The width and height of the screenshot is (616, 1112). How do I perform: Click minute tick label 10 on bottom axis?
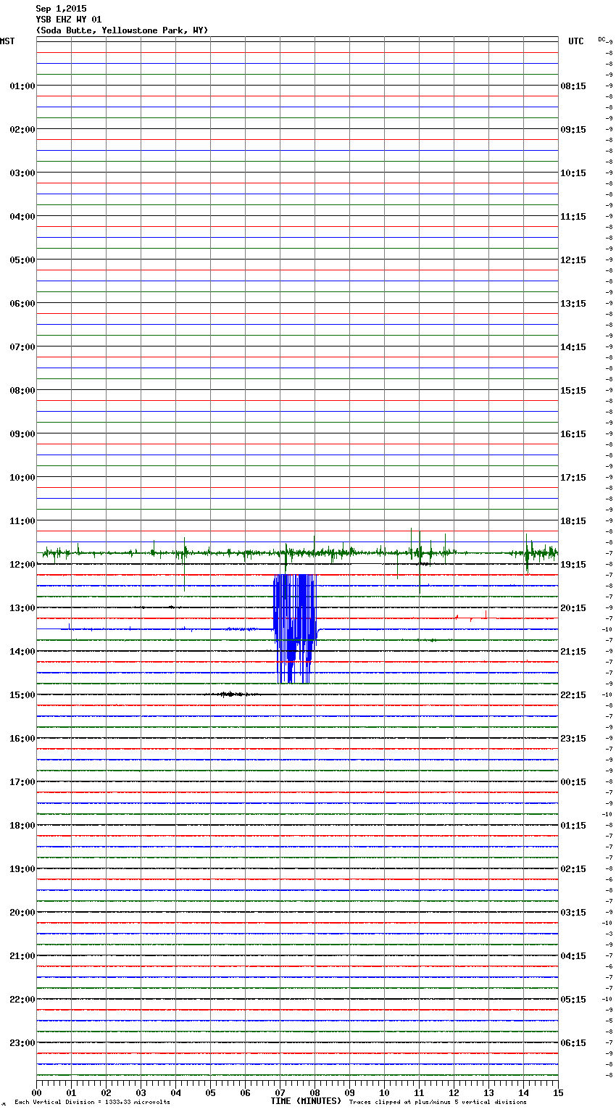[x=384, y=1092]
